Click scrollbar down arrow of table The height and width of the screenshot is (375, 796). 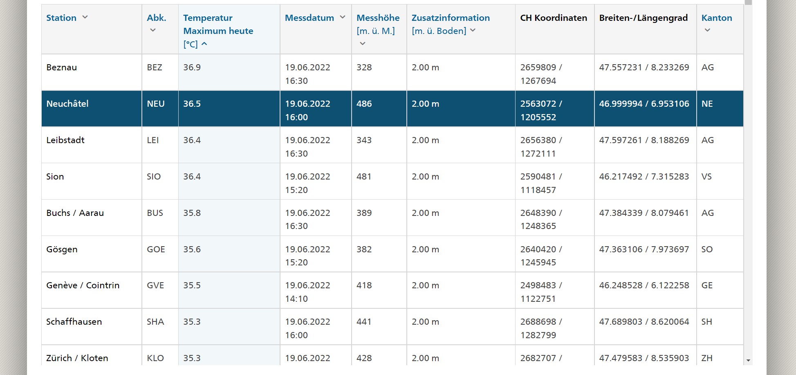748,360
